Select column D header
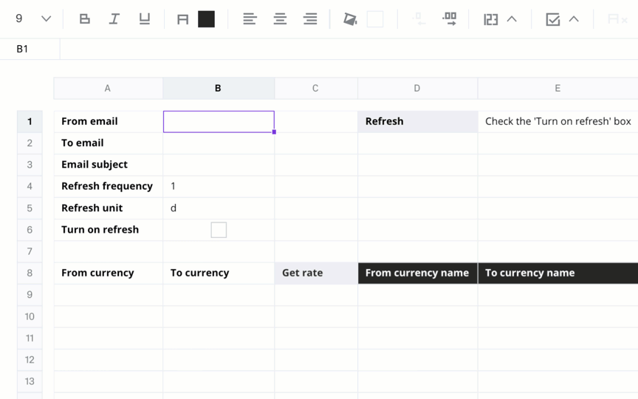The height and width of the screenshot is (399, 638). [x=417, y=89]
